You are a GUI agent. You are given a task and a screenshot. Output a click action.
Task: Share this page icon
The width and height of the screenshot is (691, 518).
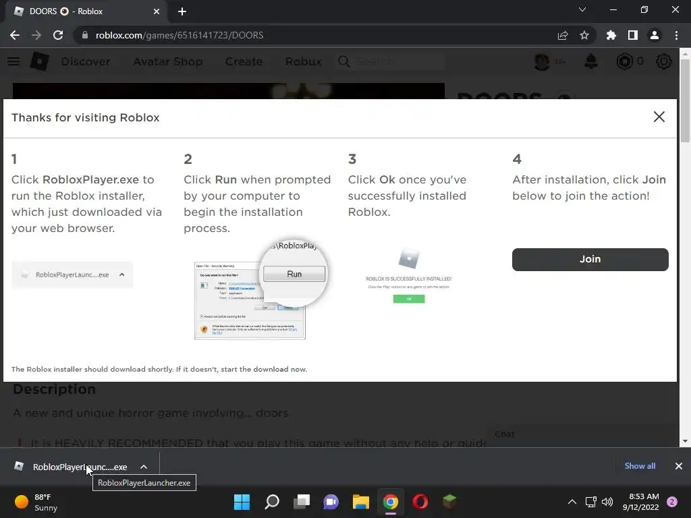563,35
